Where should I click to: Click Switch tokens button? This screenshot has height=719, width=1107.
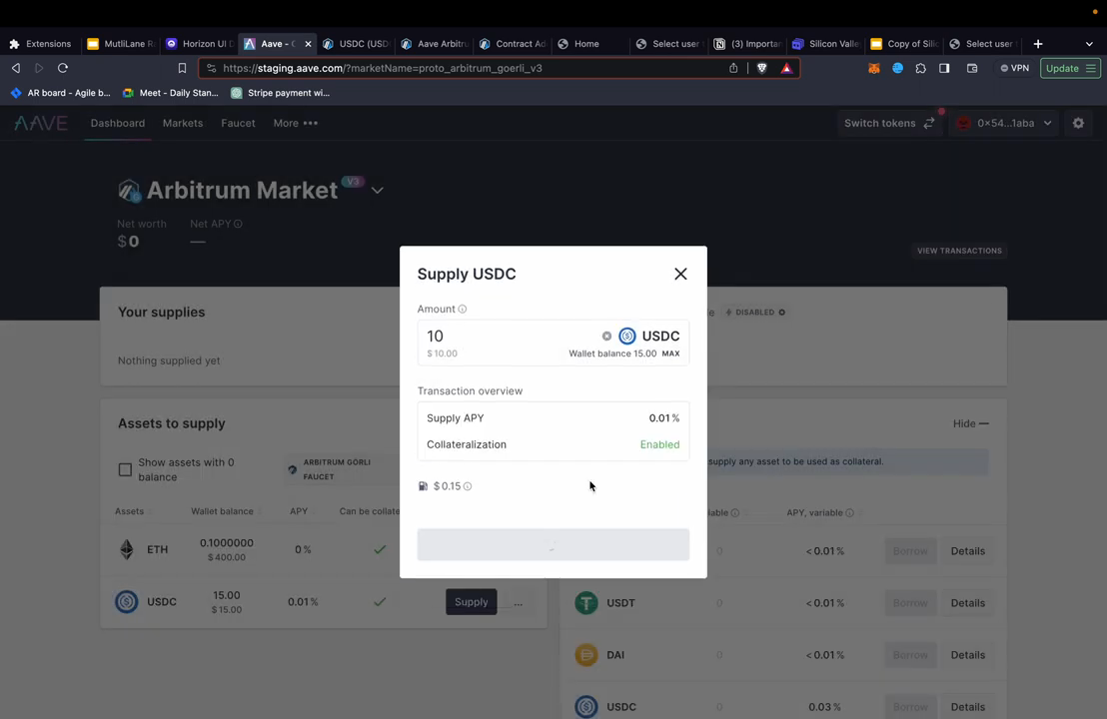(x=889, y=123)
